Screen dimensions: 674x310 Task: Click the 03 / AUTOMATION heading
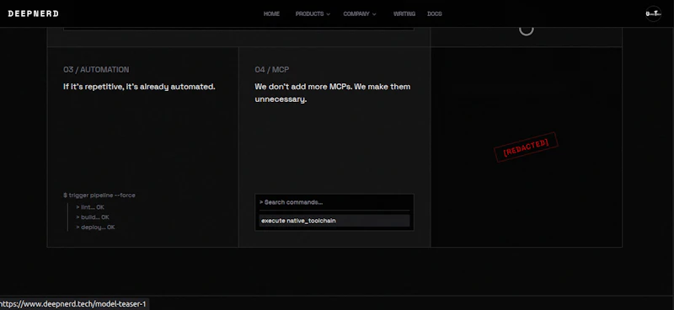[x=96, y=70]
